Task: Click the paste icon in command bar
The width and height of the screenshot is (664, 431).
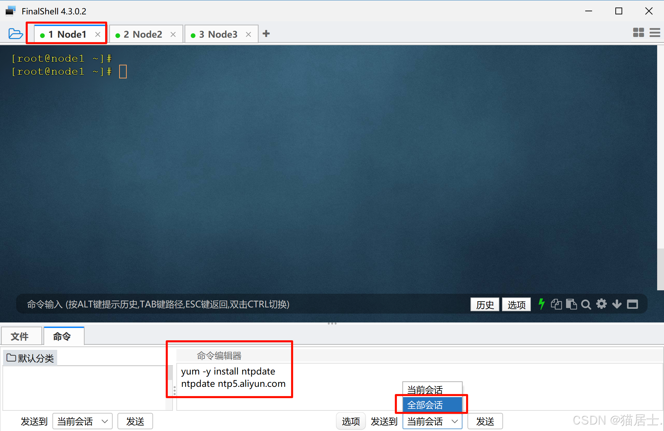Action: (571, 304)
